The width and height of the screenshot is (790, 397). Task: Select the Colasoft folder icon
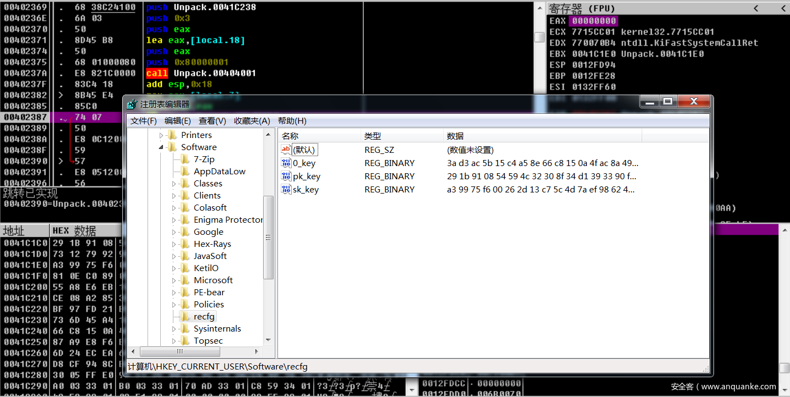pos(186,208)
